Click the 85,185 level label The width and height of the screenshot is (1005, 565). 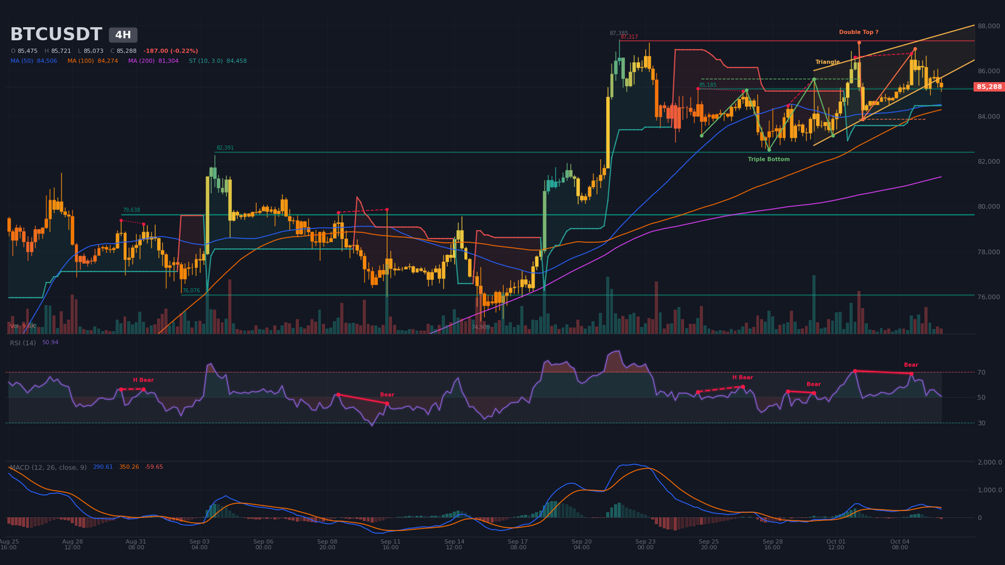[708, 85]
